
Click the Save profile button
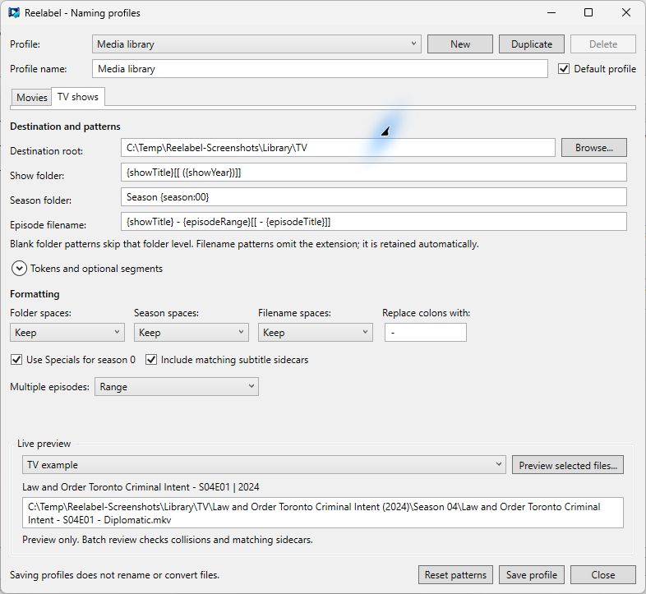[x=532, y=574]
